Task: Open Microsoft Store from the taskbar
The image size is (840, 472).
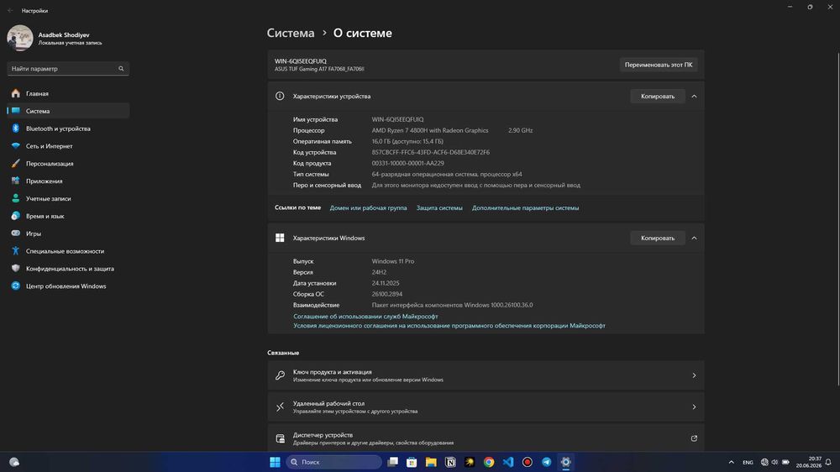Action: (412, 462)
